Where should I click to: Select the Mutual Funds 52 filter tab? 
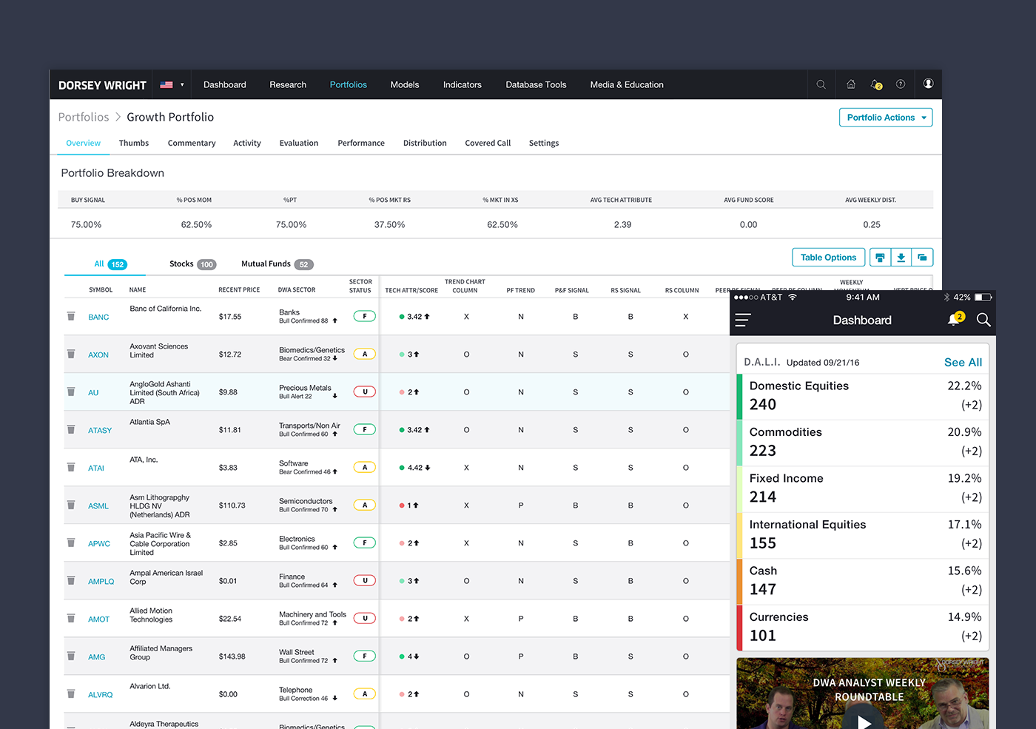277,264
